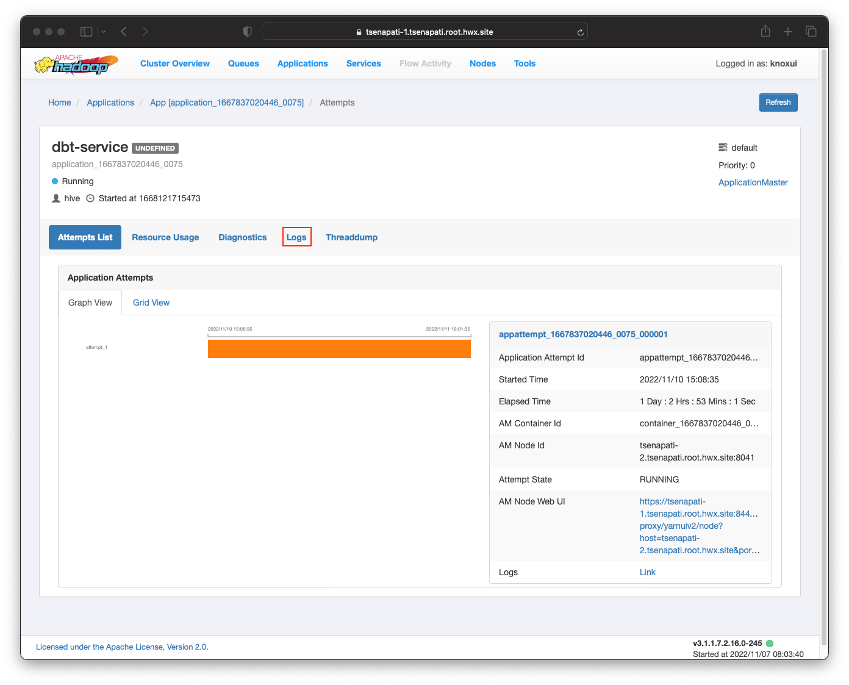The width and height of the screenshot is (849, 685).
Task: Click the Refresh button
Action: [x=778, y=102]
